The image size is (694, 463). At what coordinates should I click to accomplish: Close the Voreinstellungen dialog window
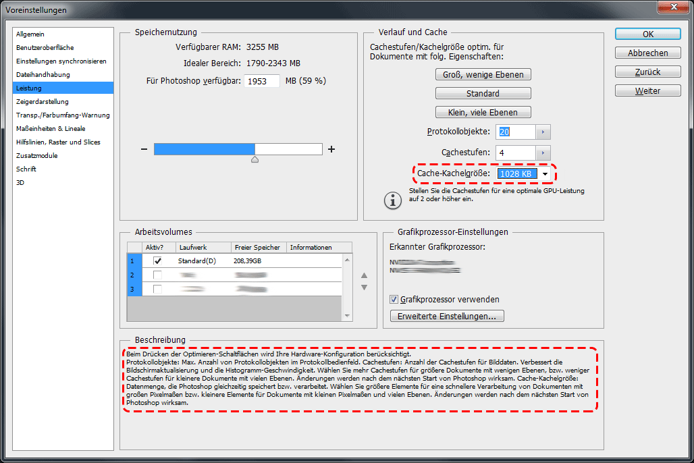point(673,7)
